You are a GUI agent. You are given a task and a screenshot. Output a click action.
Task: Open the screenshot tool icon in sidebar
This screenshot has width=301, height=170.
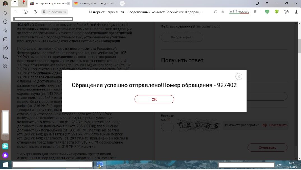tap(5, 57)
